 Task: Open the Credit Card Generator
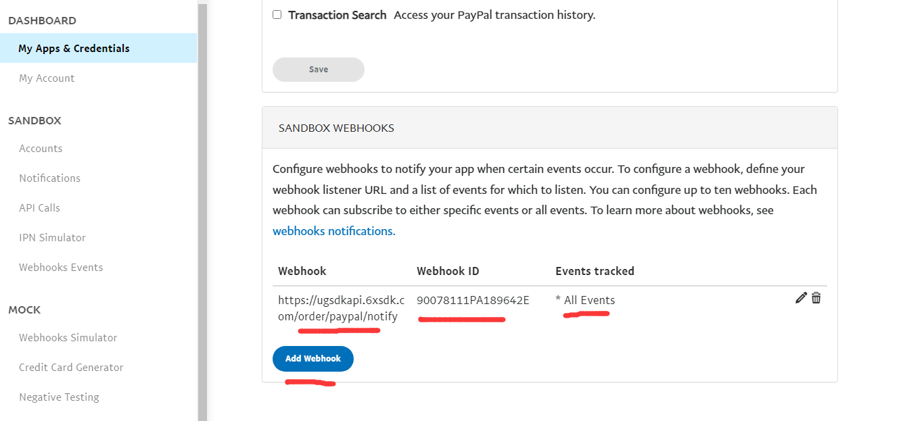pyautogui.click(x=71, y=368)
